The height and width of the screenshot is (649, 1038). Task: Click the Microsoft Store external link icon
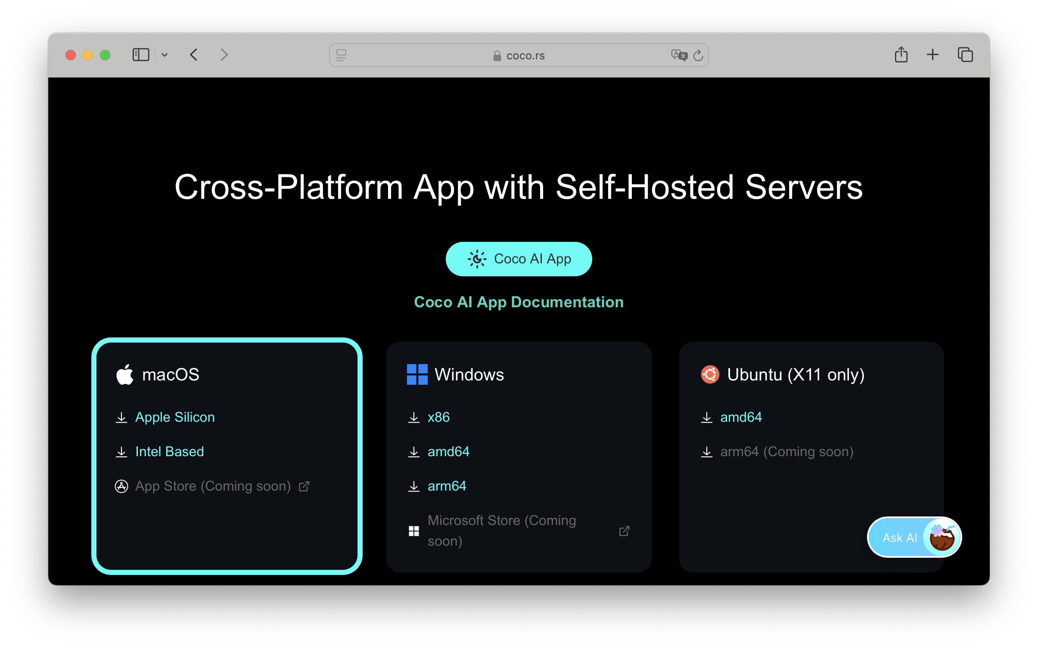[x=624, y=531]
